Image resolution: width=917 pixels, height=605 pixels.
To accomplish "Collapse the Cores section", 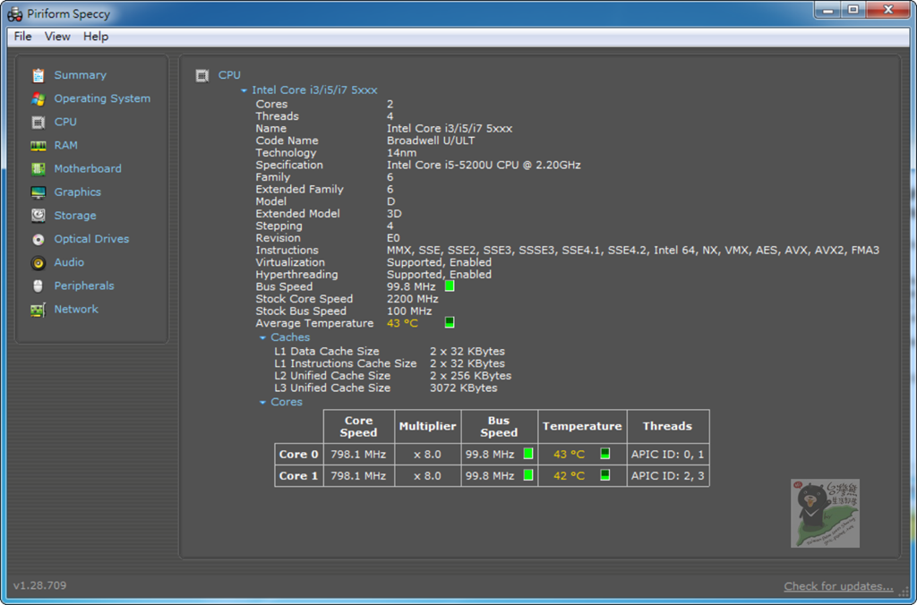I will click(x=262, y=403).
